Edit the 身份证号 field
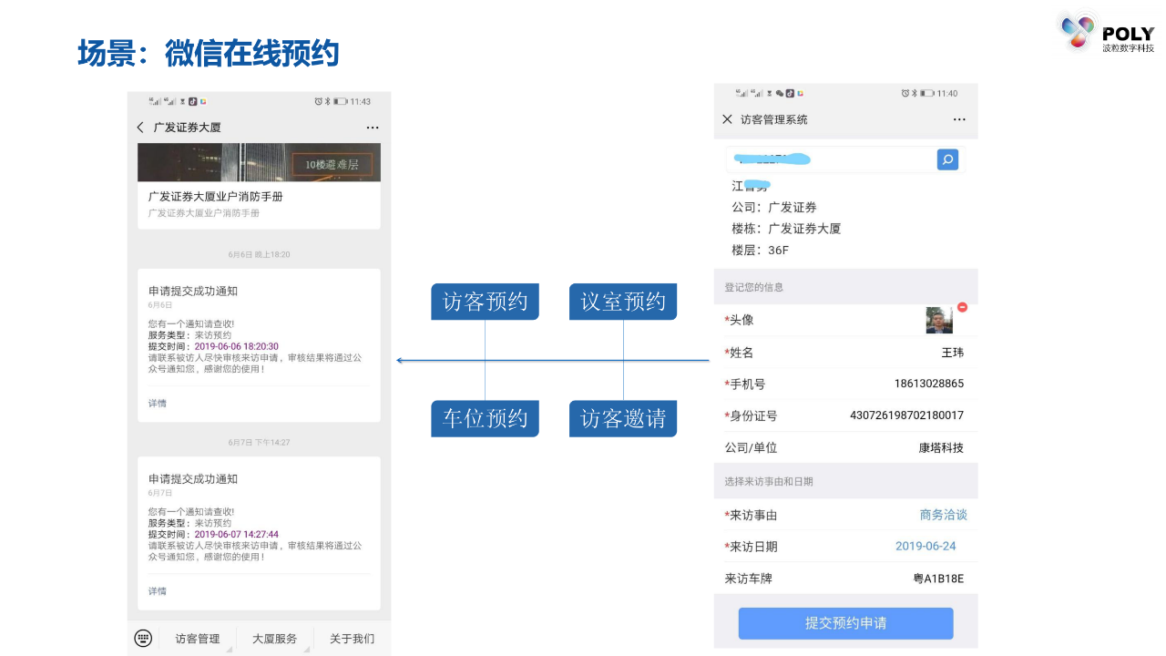Viewport: 1166px width, 656px height. tap(906, 415)
